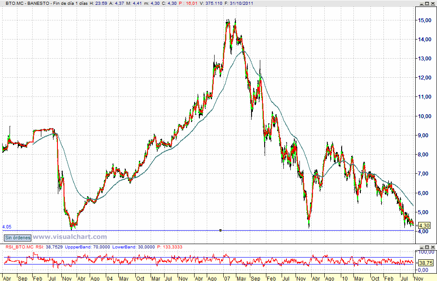The width and height of the screenshot is (437, 281).
Task: Click the 10,00 price axis label
Action: [x=425, y=116]
